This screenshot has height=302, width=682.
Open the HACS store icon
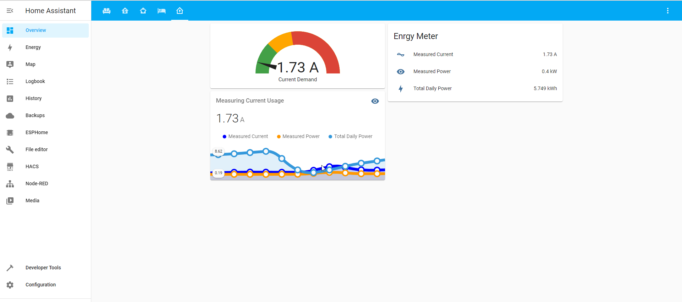[x=10, y=167]
